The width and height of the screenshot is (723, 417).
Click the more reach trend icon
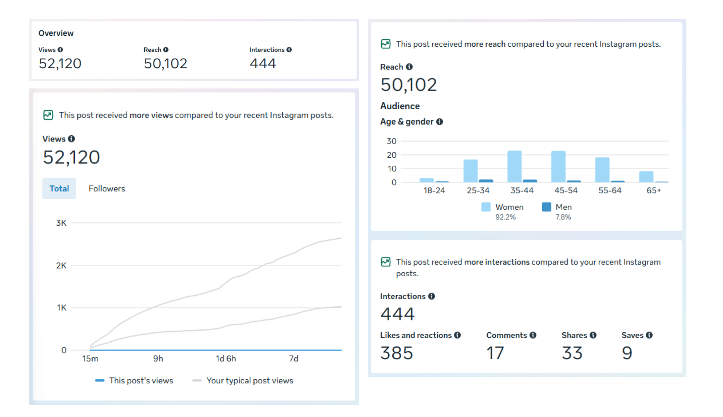(386, 44)
